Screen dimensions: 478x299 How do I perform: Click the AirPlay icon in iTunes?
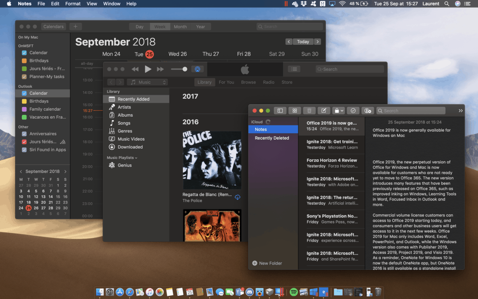click(x=197, y=69)
